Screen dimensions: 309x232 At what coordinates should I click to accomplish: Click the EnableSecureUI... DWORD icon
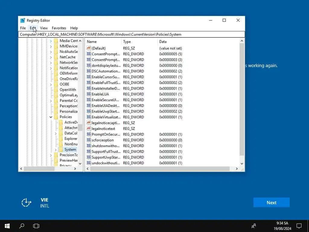click(x=89, y=100)
